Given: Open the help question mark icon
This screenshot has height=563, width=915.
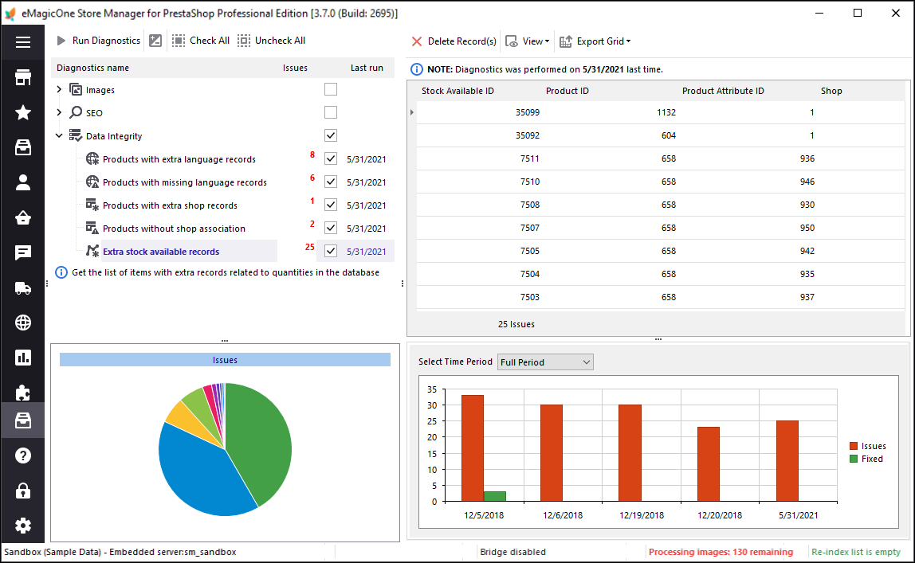Looking at the screenshot, I should 23,455.
